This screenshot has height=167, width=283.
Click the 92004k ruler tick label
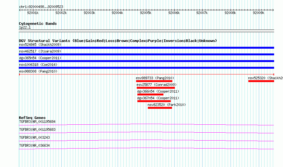click(x=118, y=13)
